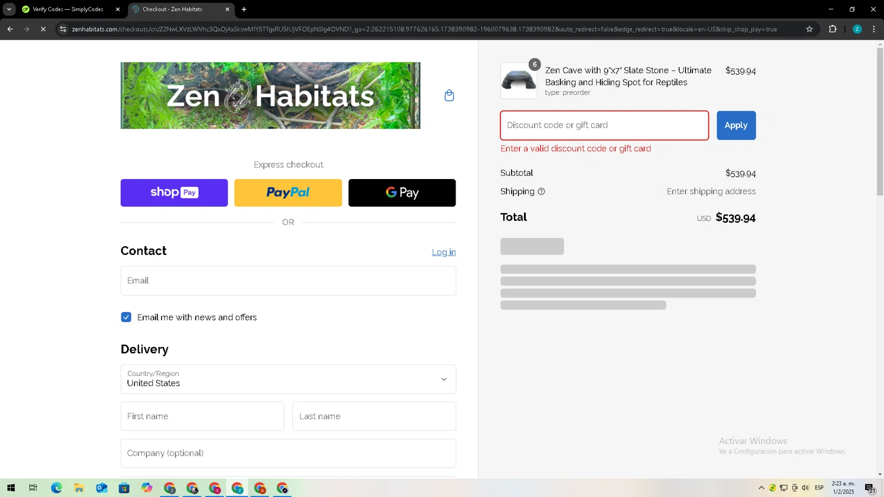This screenshot has width=884, height=497.
Task: Close the Verify Codes SimplyCodes tab
Action: [118, 9]
